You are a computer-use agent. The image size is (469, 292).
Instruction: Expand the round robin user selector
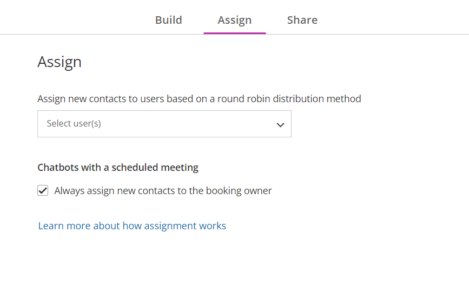[164, 124]
